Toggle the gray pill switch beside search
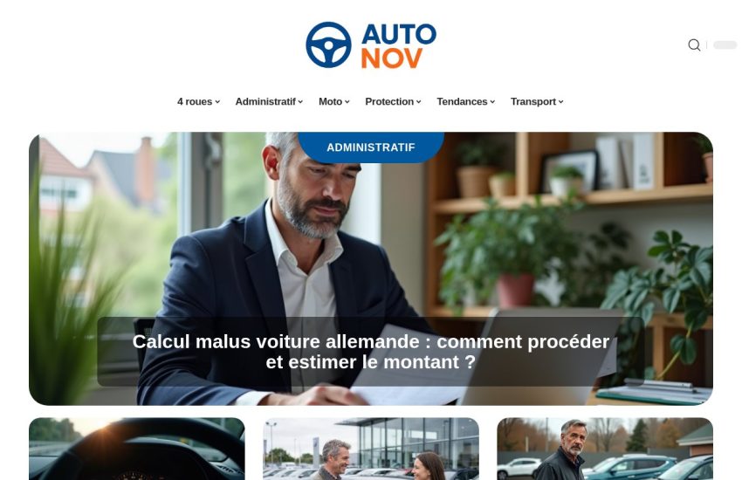 725,45
